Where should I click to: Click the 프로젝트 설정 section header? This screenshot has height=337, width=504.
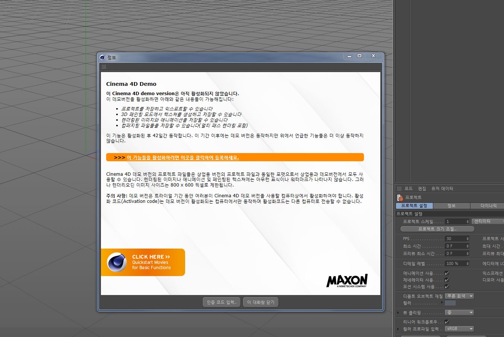pyautogui.click(x=450, y=214)
